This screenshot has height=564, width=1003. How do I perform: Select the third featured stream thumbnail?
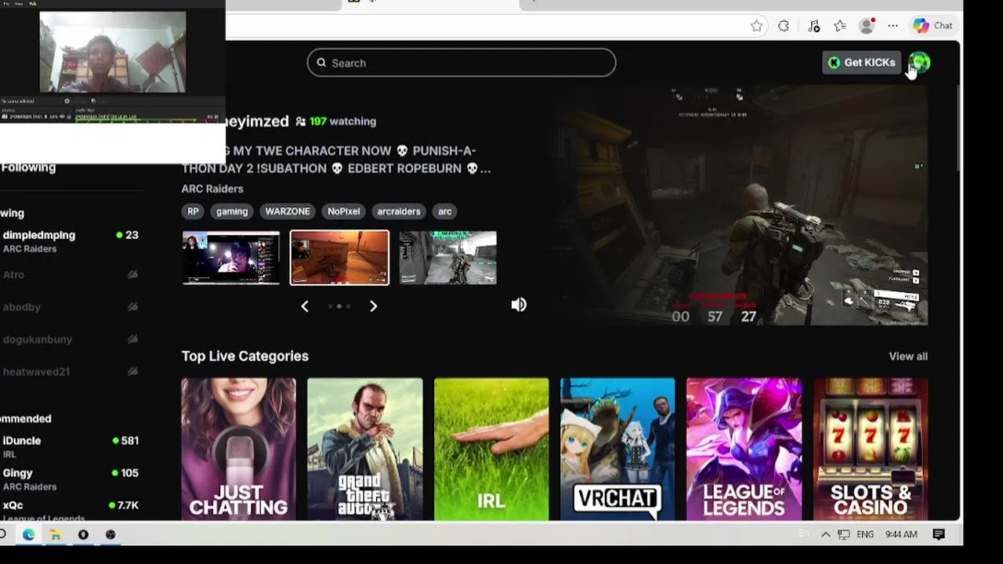coord(448,258)
